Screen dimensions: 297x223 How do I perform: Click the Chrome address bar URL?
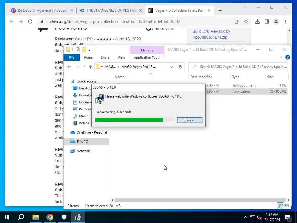(x=113, y=21)
